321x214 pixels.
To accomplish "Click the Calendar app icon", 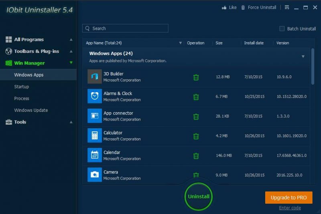I will click(x=95, y=155).
